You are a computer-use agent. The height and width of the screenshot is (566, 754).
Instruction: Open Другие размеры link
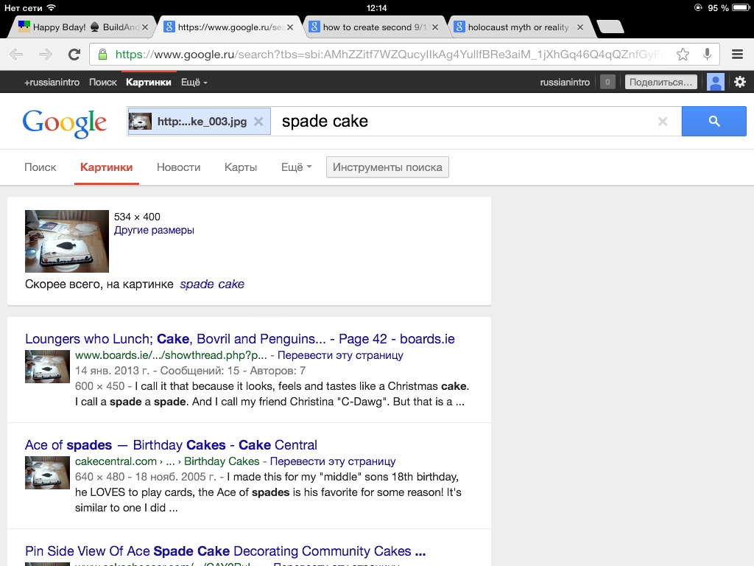point(154,230)
